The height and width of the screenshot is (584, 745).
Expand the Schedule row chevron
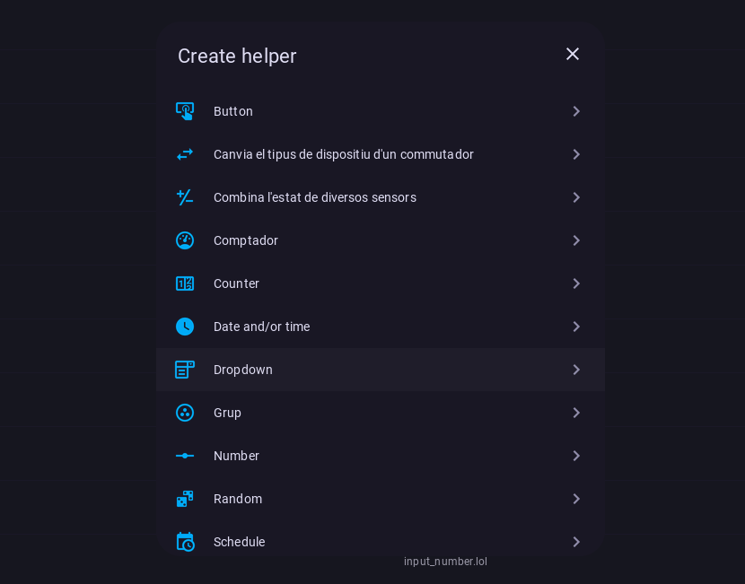point(576,542)
